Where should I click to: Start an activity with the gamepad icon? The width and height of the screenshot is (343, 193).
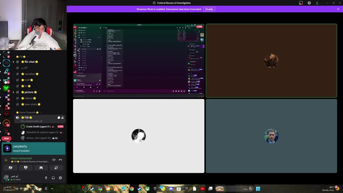(41, 168)
